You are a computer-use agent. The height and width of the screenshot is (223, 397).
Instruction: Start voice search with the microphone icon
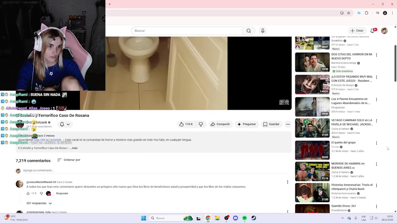263,31
